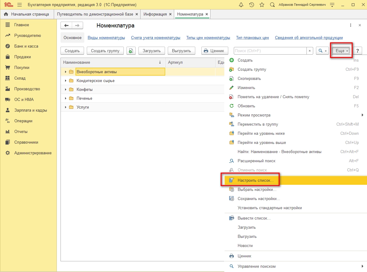Open the search options dropdown arrow
This screenshot has height=272, width=367.
click(326, 51)
